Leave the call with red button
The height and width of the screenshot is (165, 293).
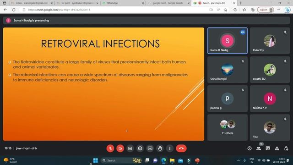(181, 148)
